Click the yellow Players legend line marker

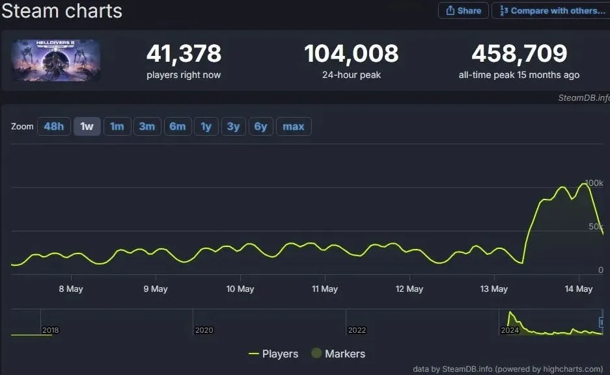[x=254, y=354]
